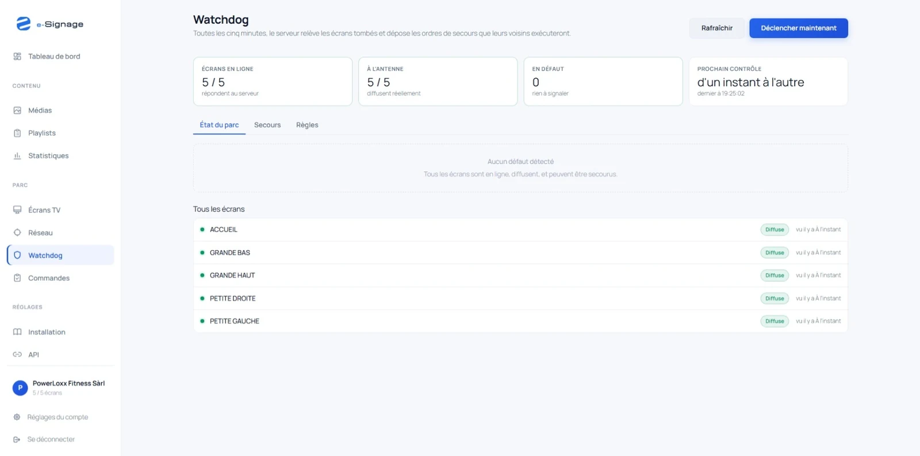Open the API settings entry
Screen dimensions: 920x456
[60, 355]
